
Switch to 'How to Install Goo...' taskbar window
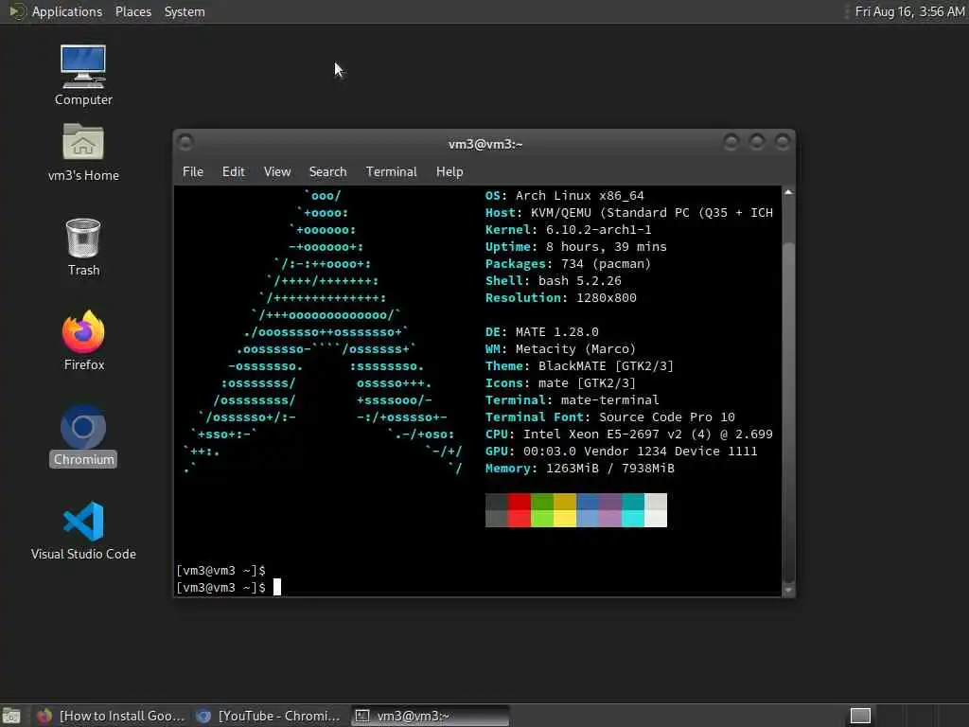pyautogui.click(x=112, y=716)
